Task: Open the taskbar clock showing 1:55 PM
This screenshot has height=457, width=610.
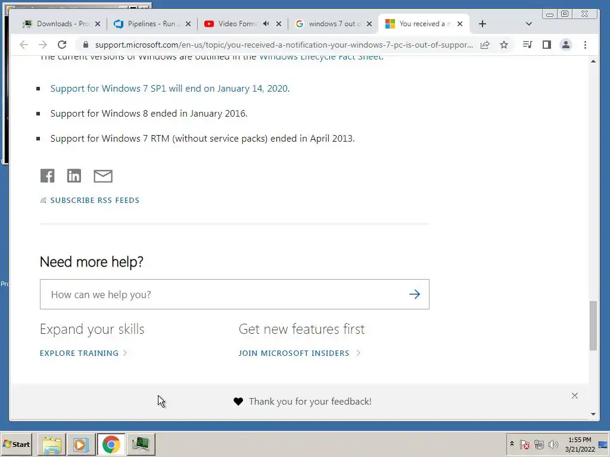Action: point(580,444)
